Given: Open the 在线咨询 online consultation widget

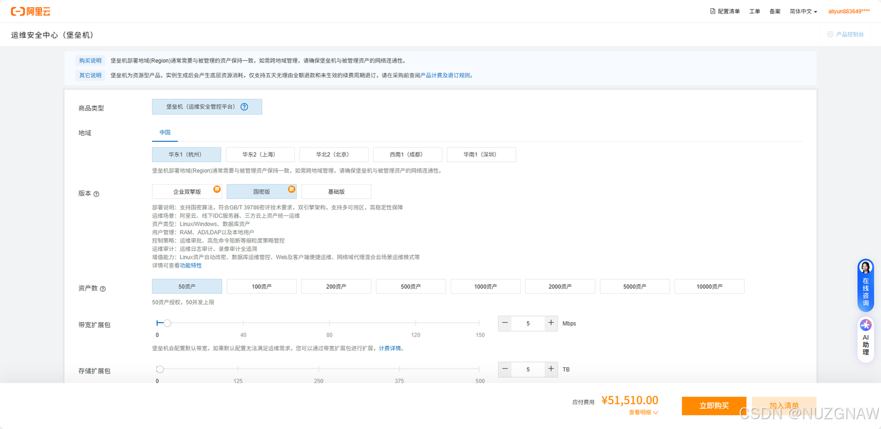Looking at the screenshot, I should tap(865, 285).
